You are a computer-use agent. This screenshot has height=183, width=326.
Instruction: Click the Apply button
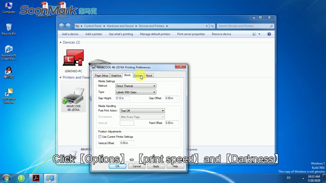click(156, 166)
